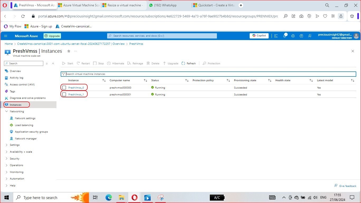Open Task View on the taskbar
Screen dimensions: 361x203
pyautogui.click(x=95, y=197)
